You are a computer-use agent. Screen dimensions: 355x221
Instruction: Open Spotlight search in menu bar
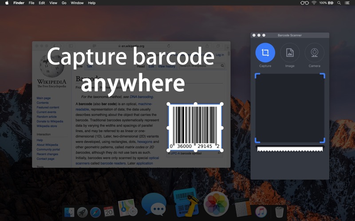click(339, 3)
